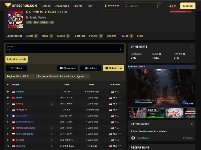Open the Related tab
The width and height of the screenshot is (201, 150).
126,36
